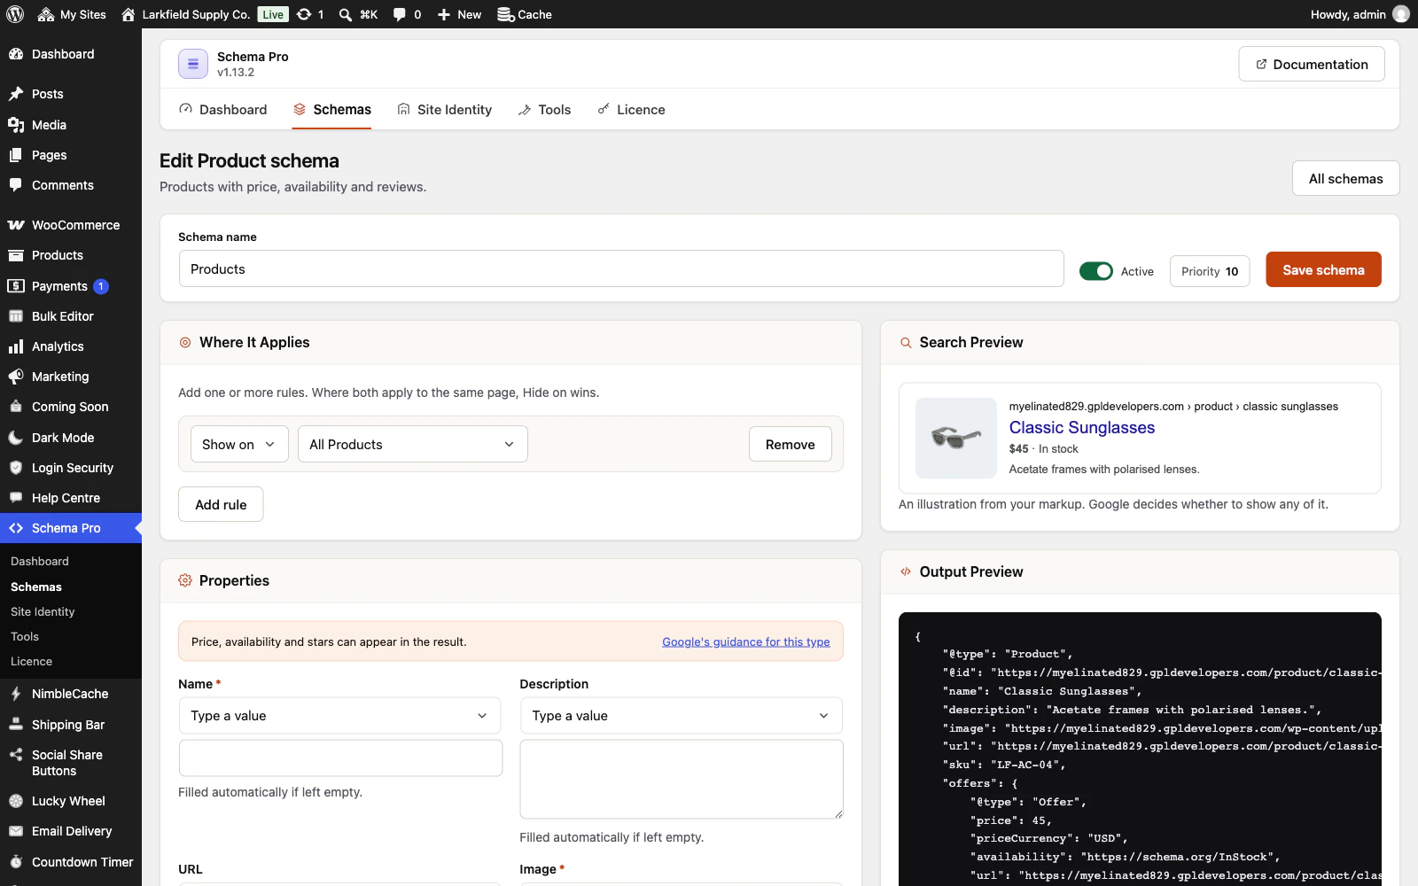Go to the plugin Dashboard tab
Viewport: 1418px width, 886px height.
click(223, 110)
